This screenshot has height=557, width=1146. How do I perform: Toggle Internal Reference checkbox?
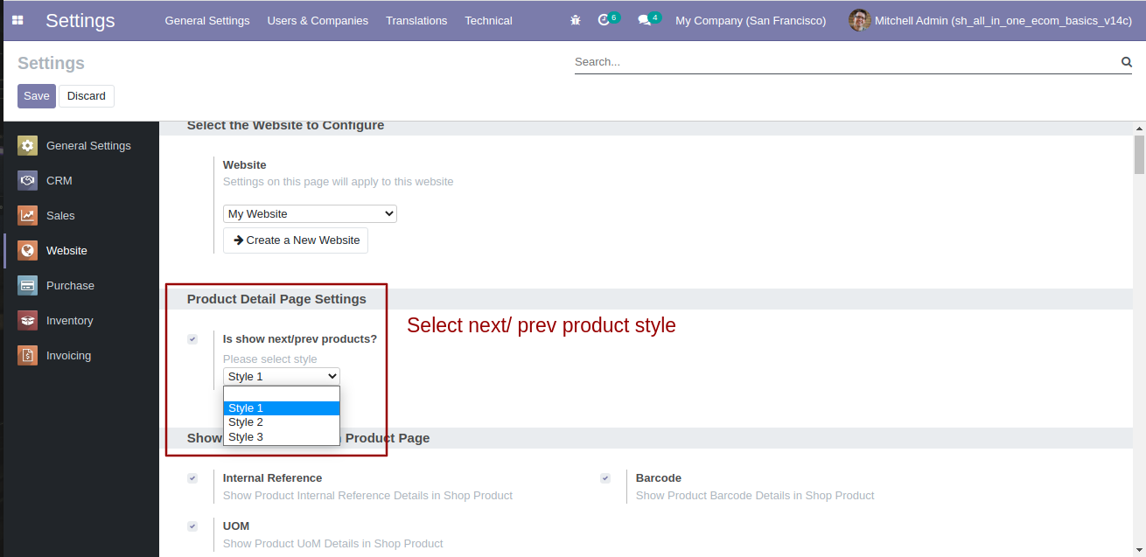coord(192,478)
